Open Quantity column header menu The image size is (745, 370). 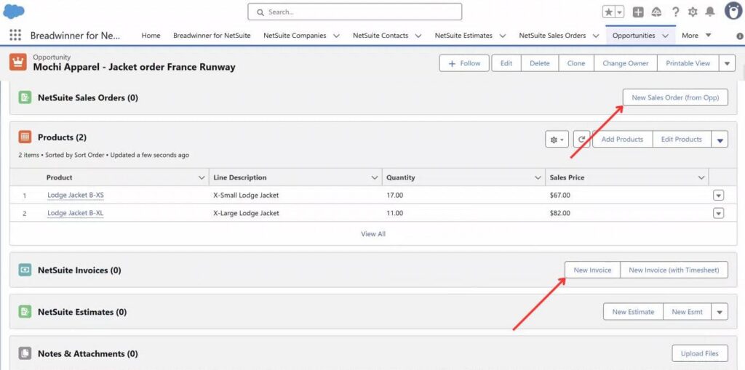pyautogui.click(x=538, y=177)
